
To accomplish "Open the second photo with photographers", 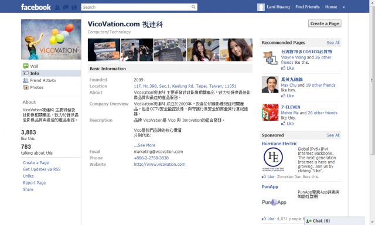I will click(x=137, y=50).
